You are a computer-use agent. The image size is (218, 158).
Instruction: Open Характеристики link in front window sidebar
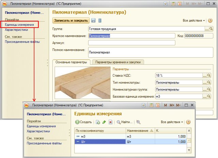coord(38,131)
